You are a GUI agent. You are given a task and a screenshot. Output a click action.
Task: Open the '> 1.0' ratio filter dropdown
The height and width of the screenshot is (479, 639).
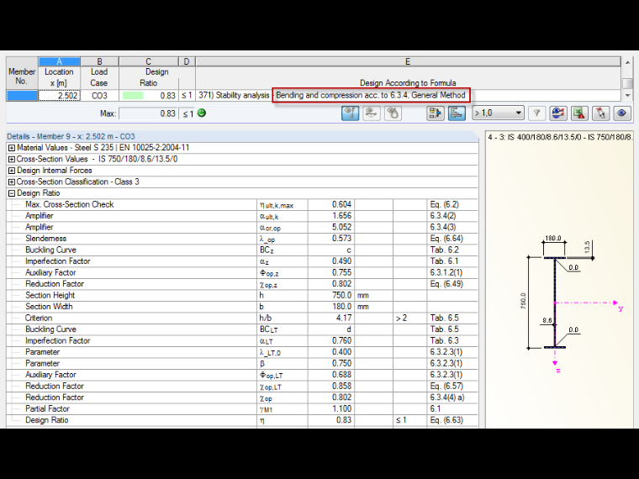coord(498,113)
